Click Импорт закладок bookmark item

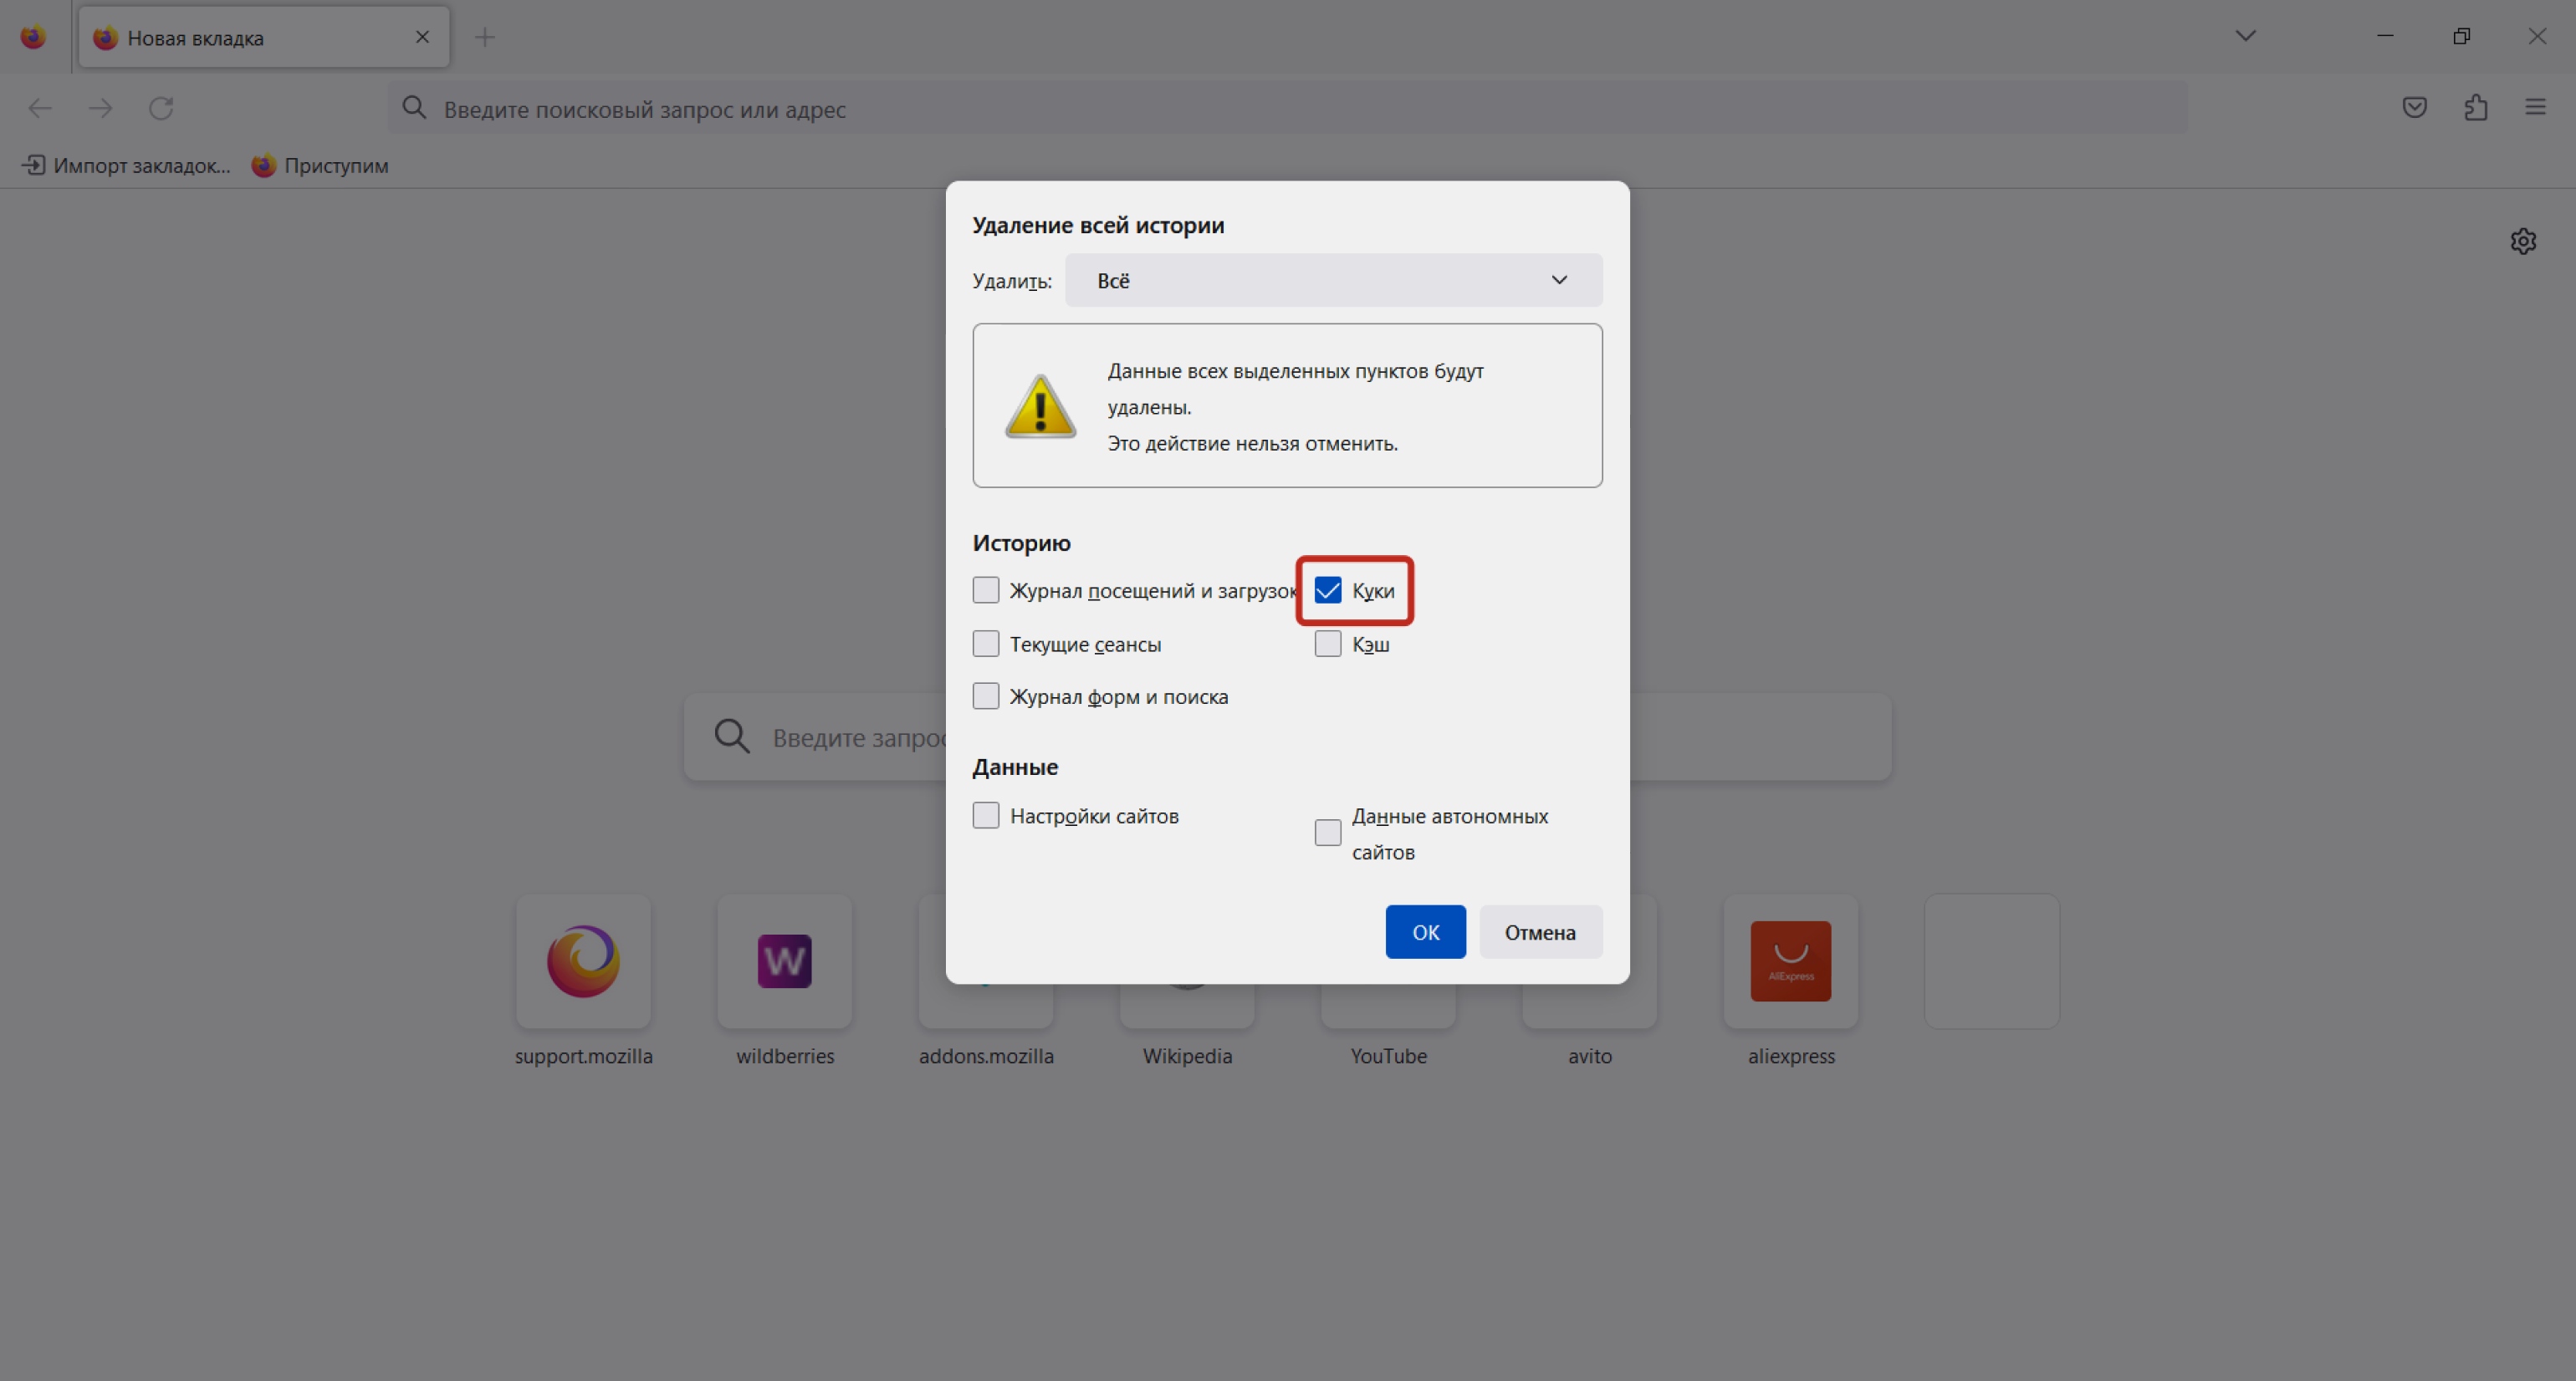pos(126,165)
